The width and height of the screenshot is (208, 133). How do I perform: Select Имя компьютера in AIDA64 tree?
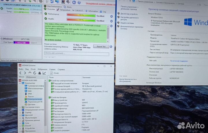tap(35, 88)
